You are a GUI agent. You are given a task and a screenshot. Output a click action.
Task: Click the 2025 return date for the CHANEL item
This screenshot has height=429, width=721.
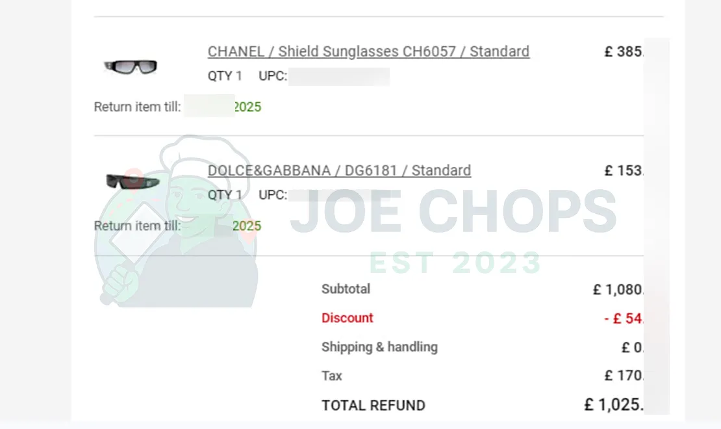(247, 107)
